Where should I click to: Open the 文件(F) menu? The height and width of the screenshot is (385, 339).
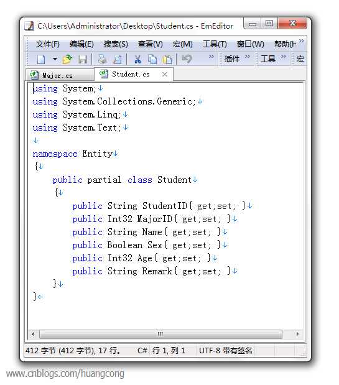click(x=48, y=44)
